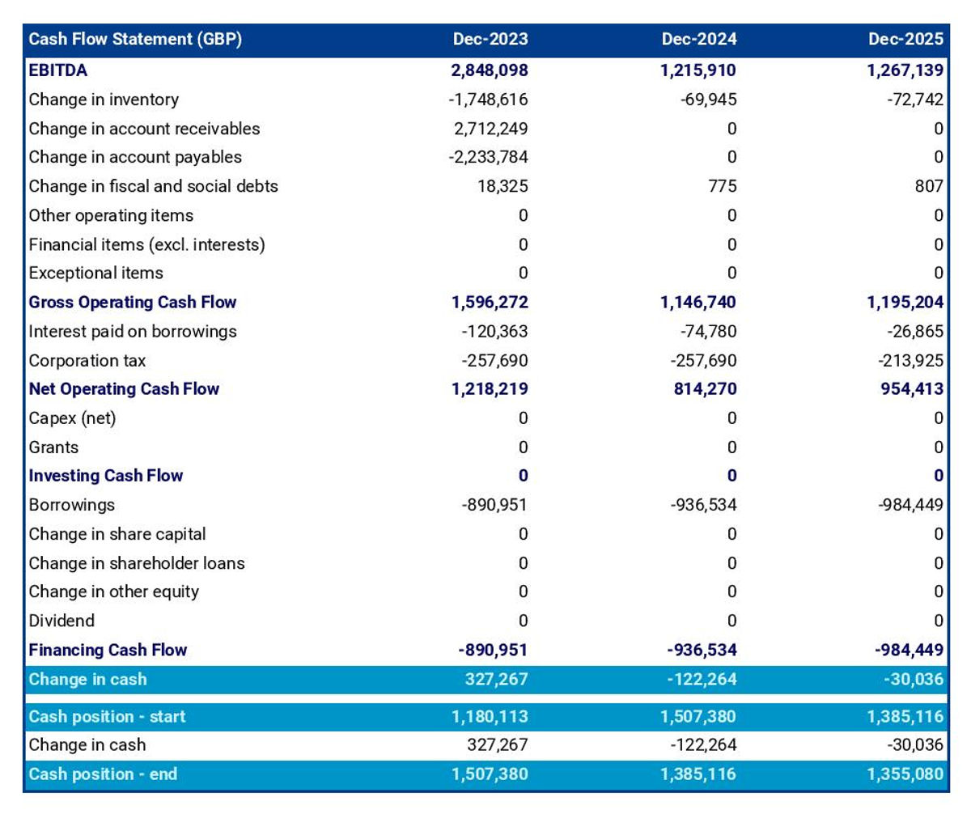971x814 pixels.
Task: Select account receivables value 2,712,249
Action: [489, 129]
